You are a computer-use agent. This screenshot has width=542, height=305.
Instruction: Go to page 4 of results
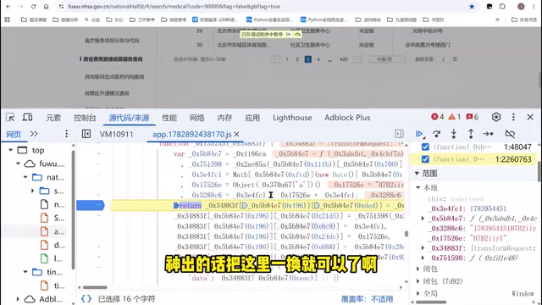pos(318,59)
